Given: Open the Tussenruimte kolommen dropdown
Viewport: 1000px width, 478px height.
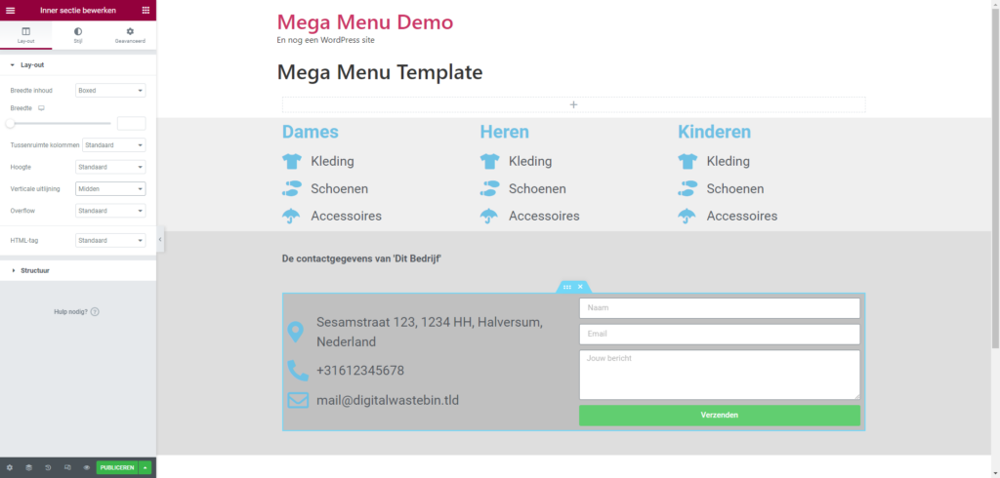Looking at the screenshot, I should [113, 145].
